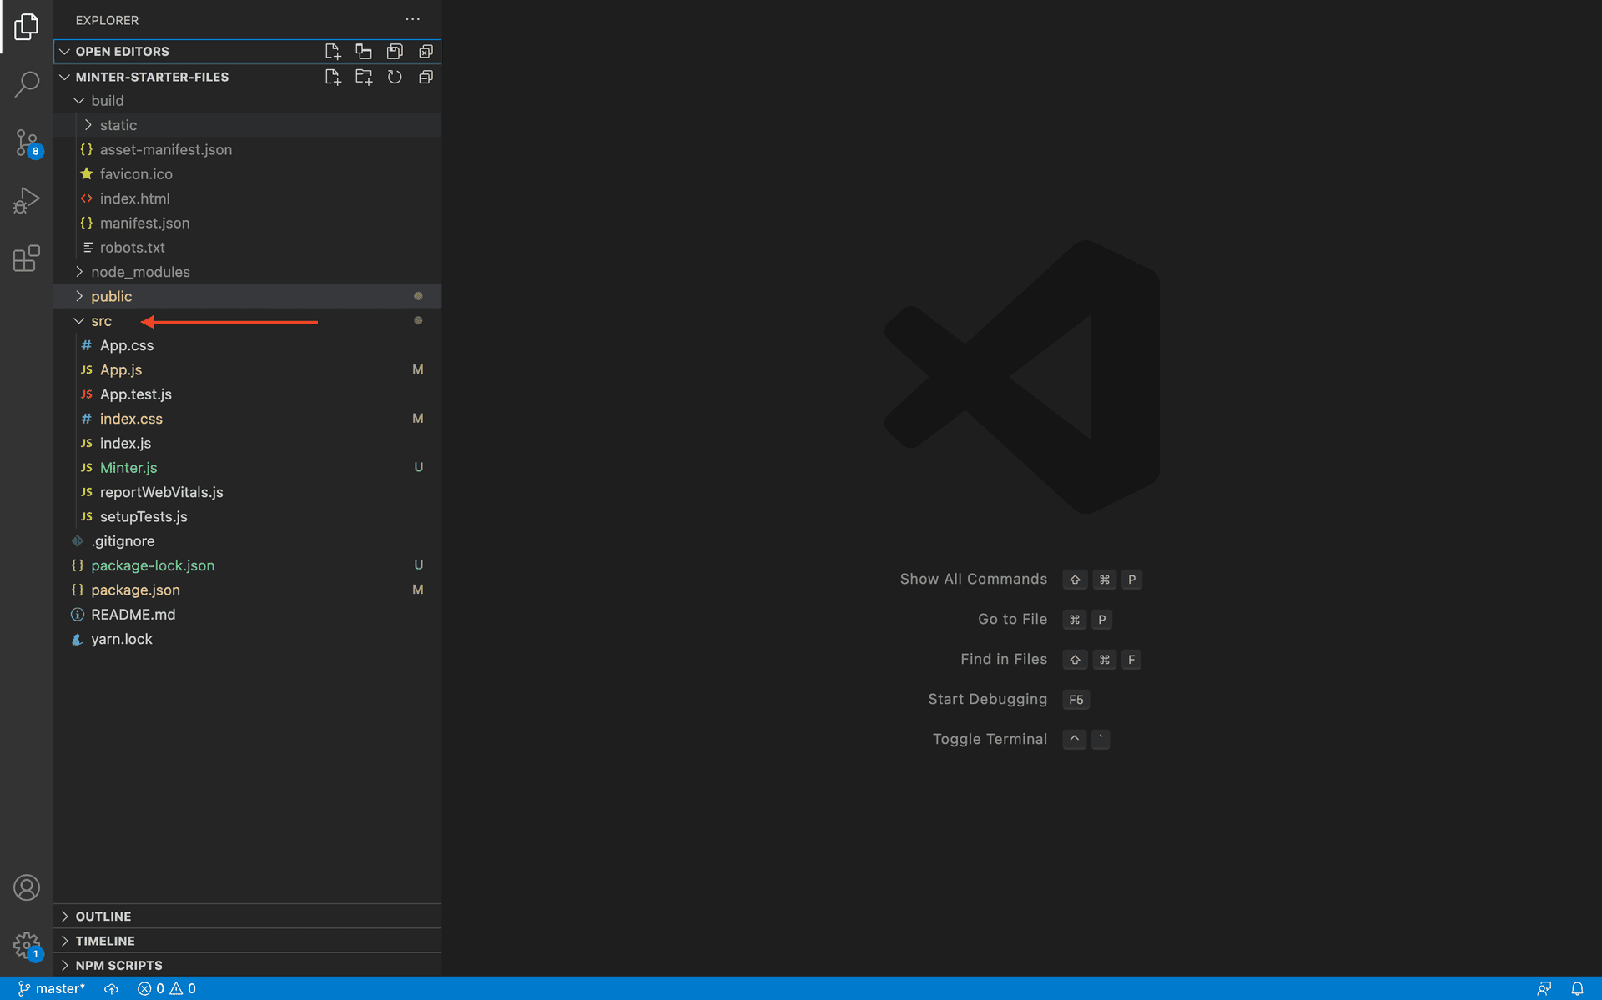This screenshot has height=1000, width=1602.
Task: Open the Search view in the sidebar
Action: click(27, 83)
